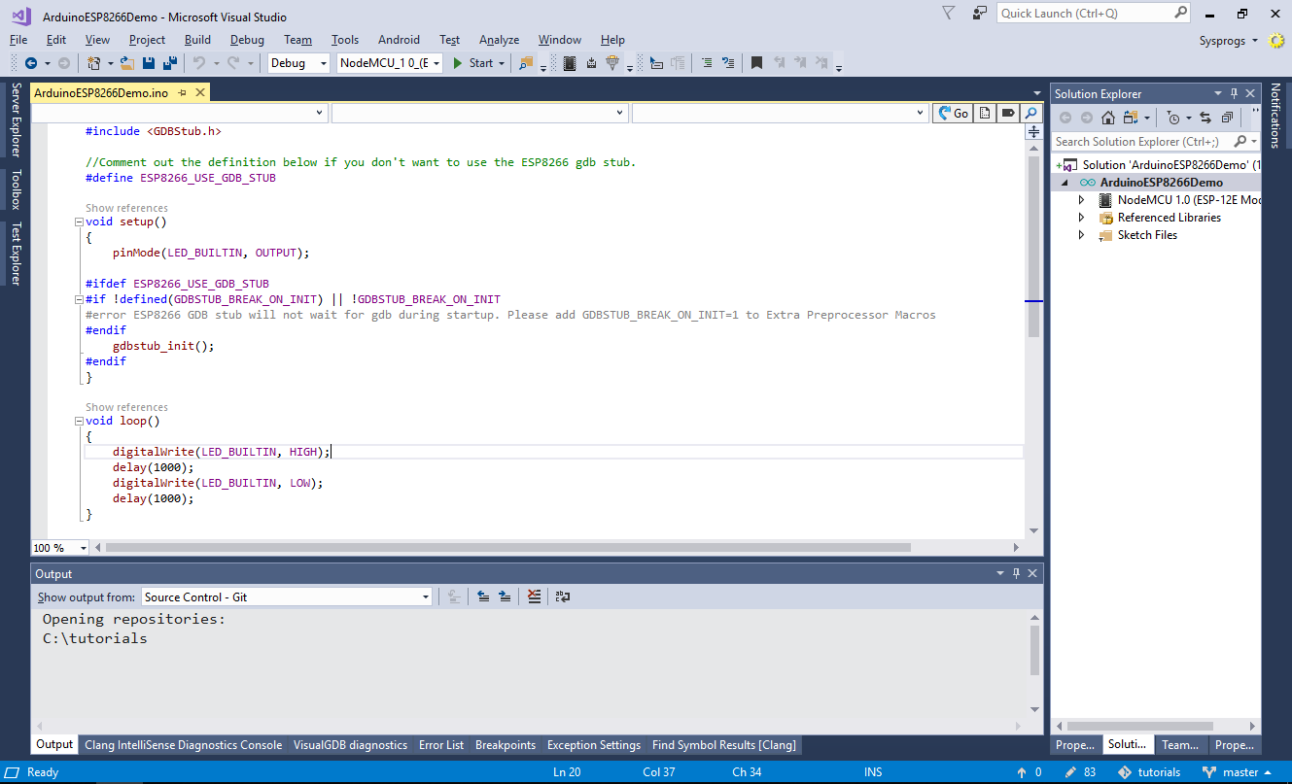Click the tag icon in the navigation bar
This screenshot has height=784, width=1292.
(x=1008, y=113)
